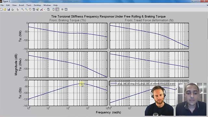Click the Figure 1 window title
208x117 pixels.
[x=6, y=1]
